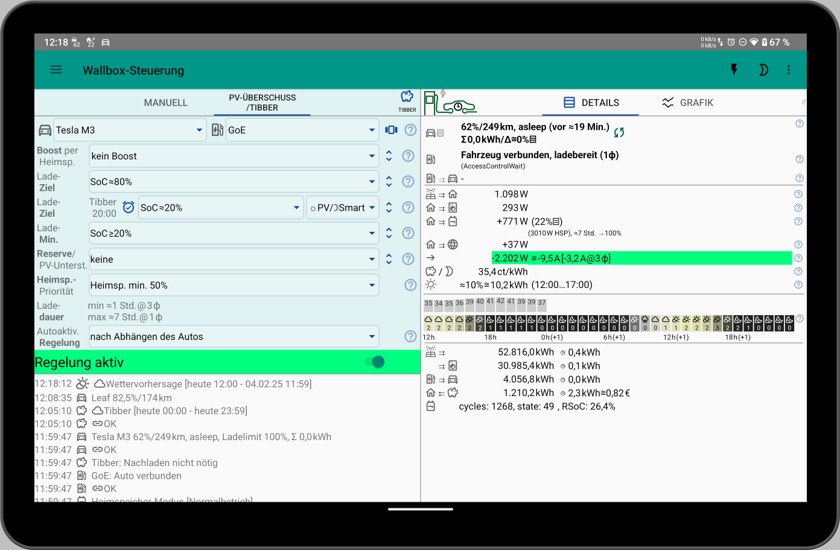Click the carousel icon next to GoE dropdown
This screenshot has height=550, width=840.
[391, 130]
